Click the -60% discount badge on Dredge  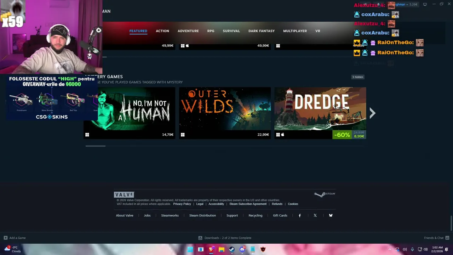coord(342,135)
